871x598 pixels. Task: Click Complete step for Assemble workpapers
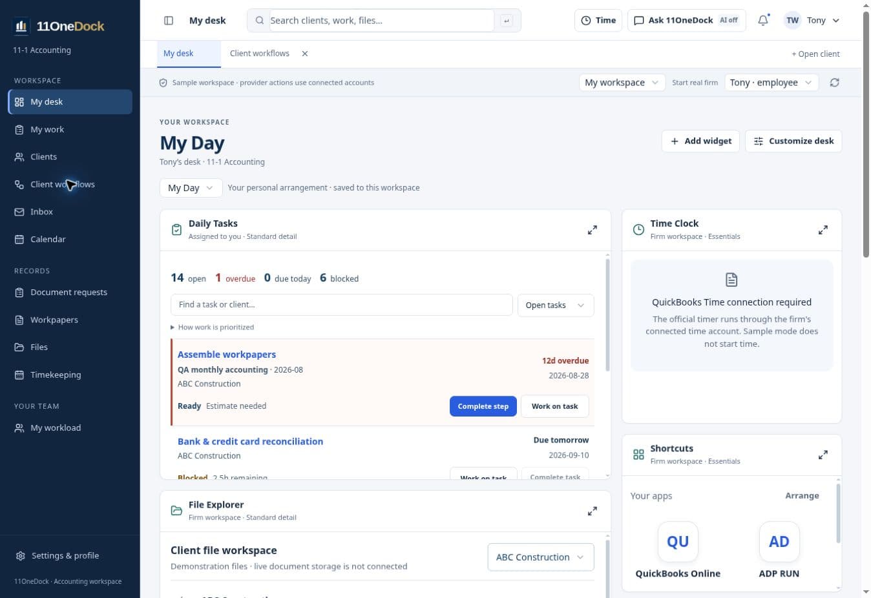pyautogui.click(x=483, y=406)
